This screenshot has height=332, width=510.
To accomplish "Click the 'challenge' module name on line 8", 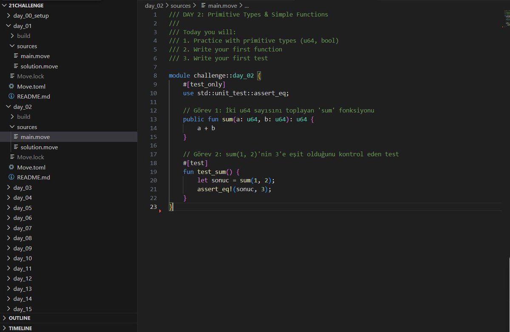I will 210,76.
